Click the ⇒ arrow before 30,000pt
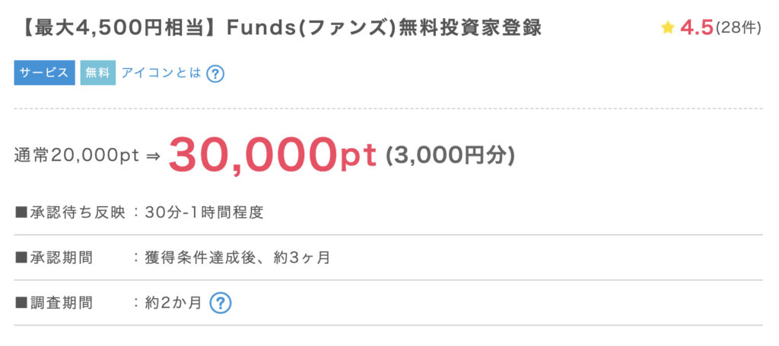The width and height of the screenshot is (779, 346). point(153,156)
